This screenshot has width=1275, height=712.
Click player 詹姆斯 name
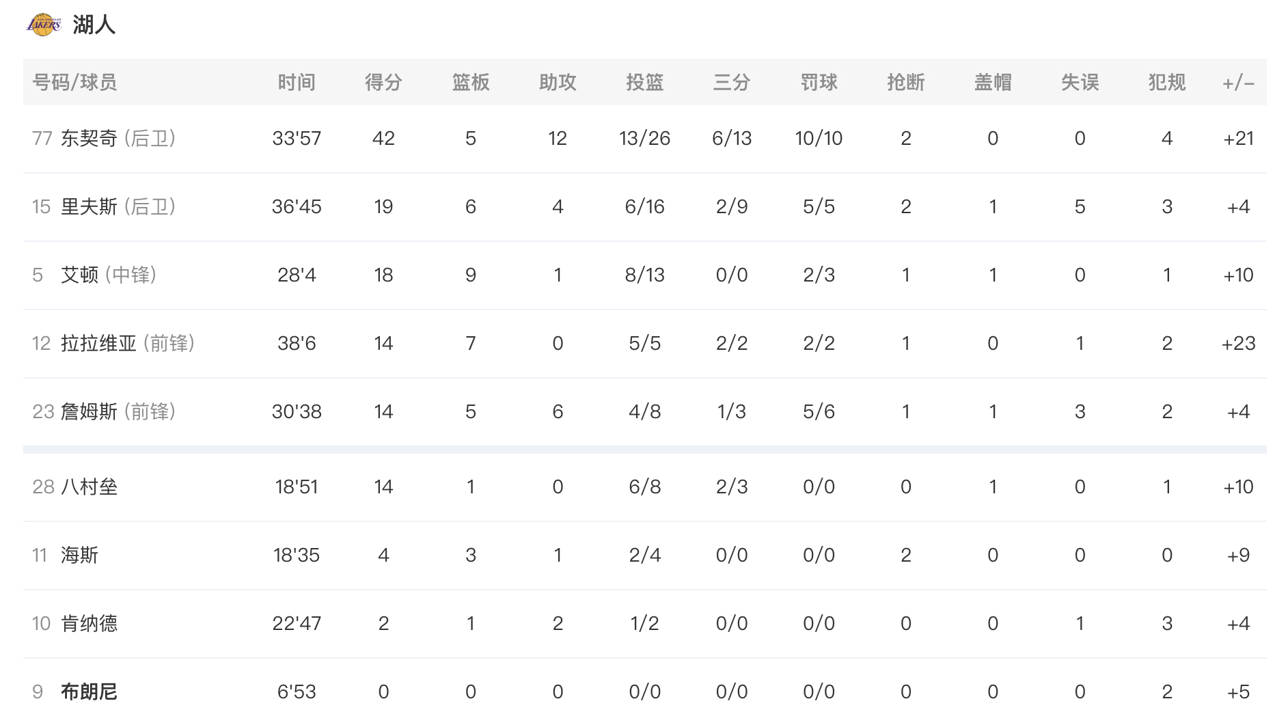(x=89, y=411)
